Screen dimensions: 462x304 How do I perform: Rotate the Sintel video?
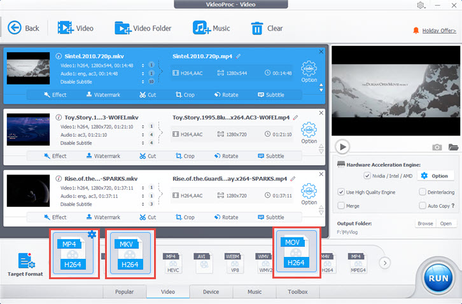tap(226, 95)
